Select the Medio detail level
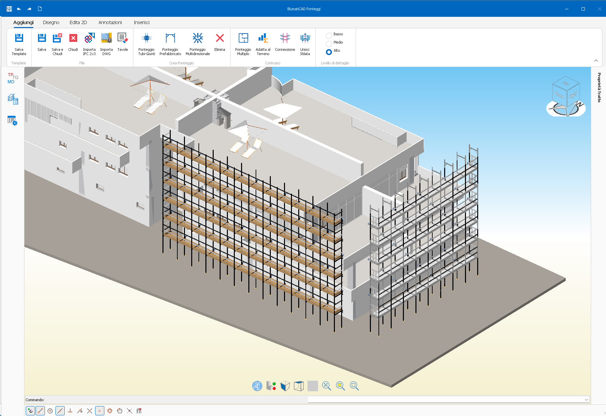This screenshot has height=416, width=606. (x=329, y=44)
